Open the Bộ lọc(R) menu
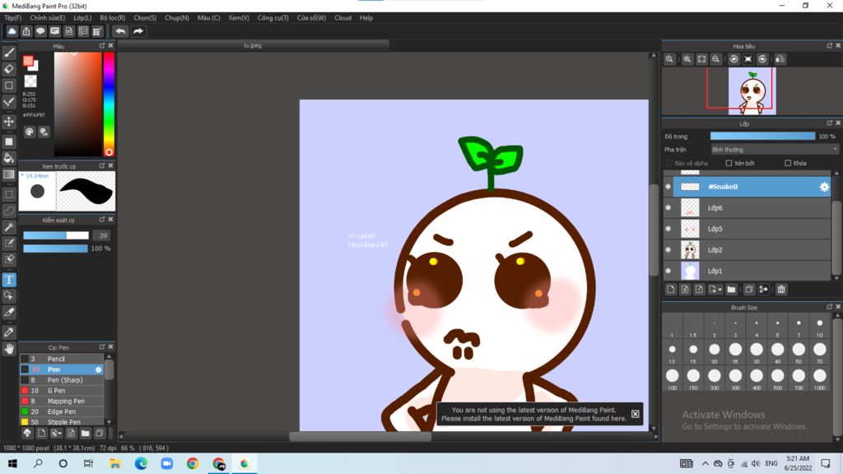843x474 pixels. point(112,18)
